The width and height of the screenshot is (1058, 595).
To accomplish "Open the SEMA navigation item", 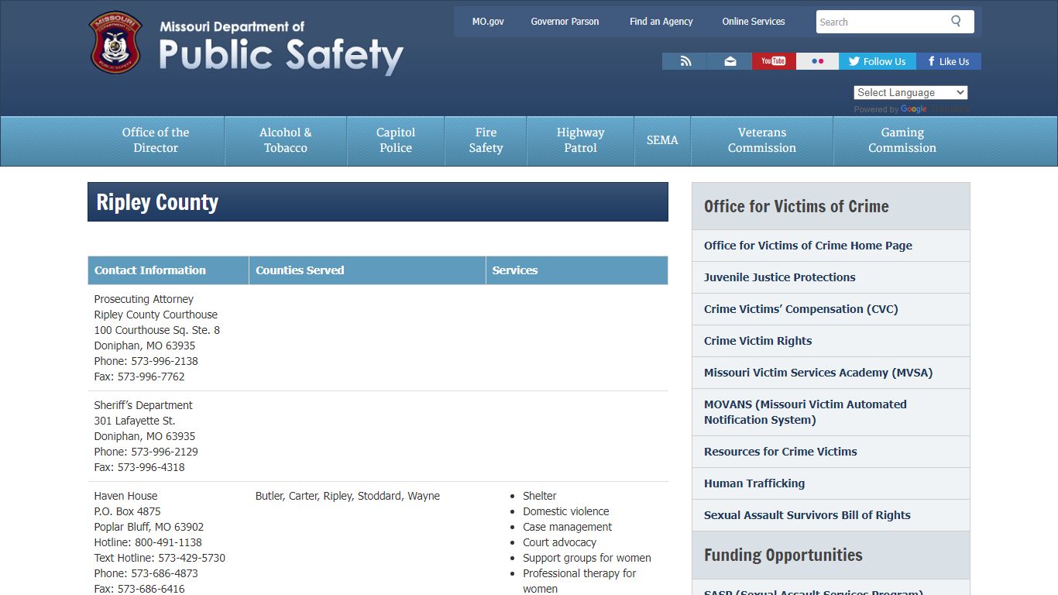I will [662, 140].
